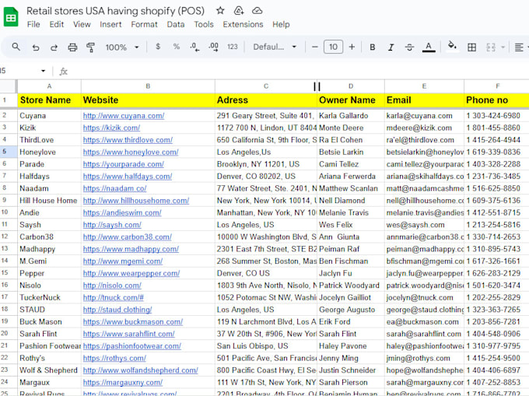Select cell containing TuckerNuck
Screen dimensions: 529x396
pos(49,297)
